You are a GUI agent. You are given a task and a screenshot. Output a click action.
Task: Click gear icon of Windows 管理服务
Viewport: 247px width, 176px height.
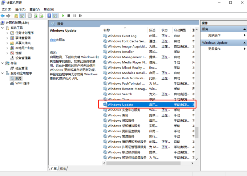tap(105, 136)
